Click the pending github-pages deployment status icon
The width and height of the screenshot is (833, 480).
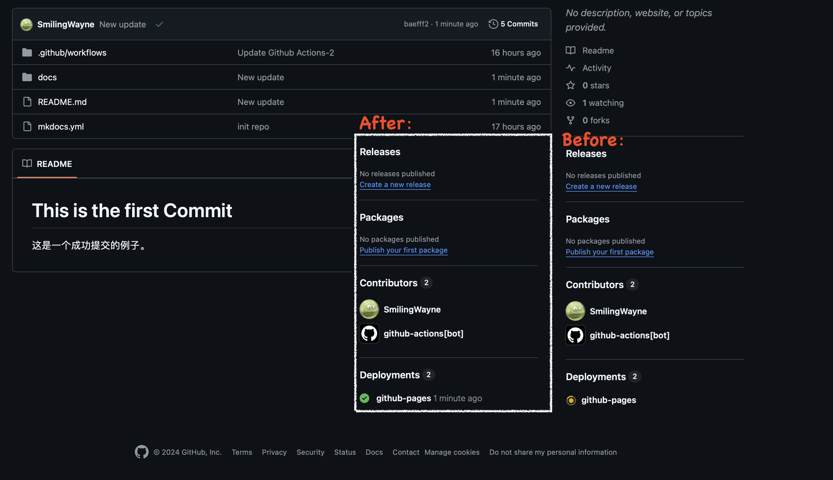(x=571, y=400)
